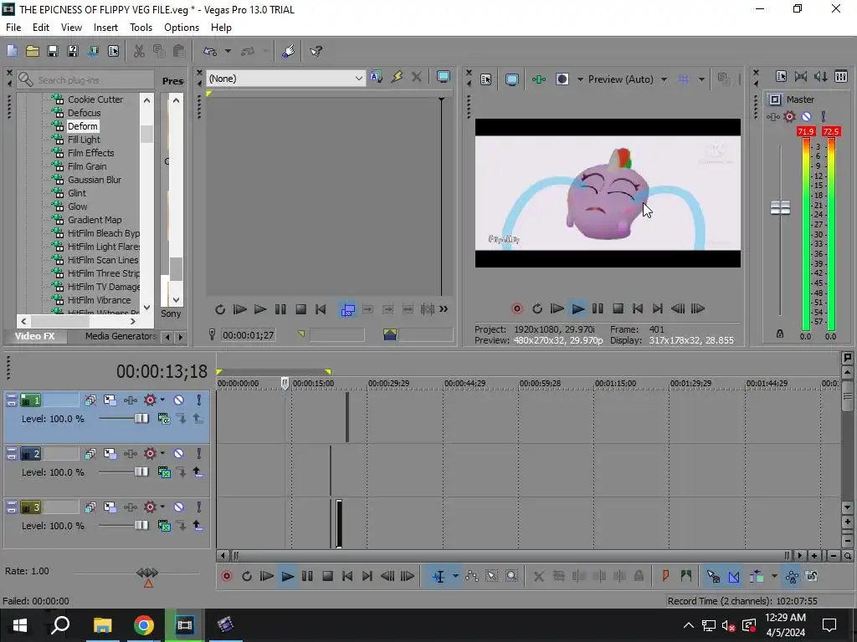Screen dimensions: 857x642
Task: Open the What's This help icon
Action: pos(316,51)
